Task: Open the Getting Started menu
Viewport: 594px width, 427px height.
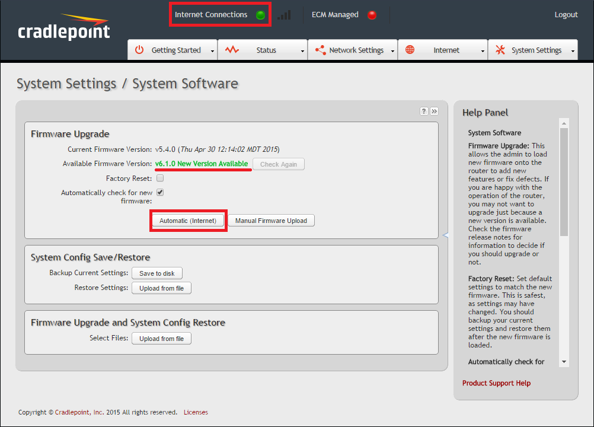Action: coord(173,50)
